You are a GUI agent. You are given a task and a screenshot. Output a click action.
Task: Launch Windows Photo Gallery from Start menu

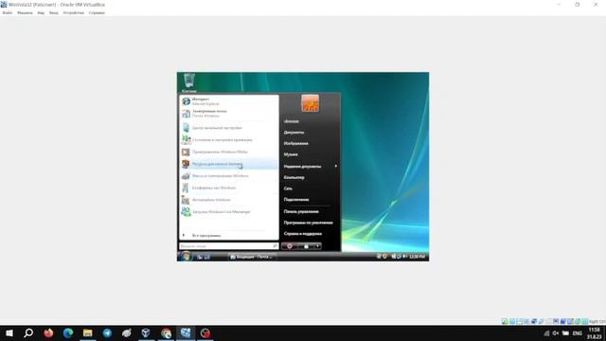229,200
